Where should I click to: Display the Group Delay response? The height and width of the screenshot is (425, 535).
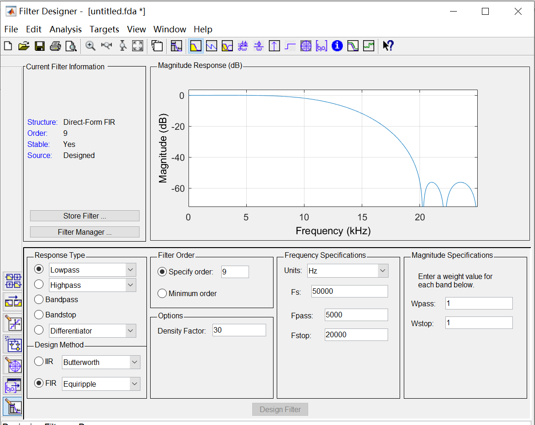coord(243,46)
